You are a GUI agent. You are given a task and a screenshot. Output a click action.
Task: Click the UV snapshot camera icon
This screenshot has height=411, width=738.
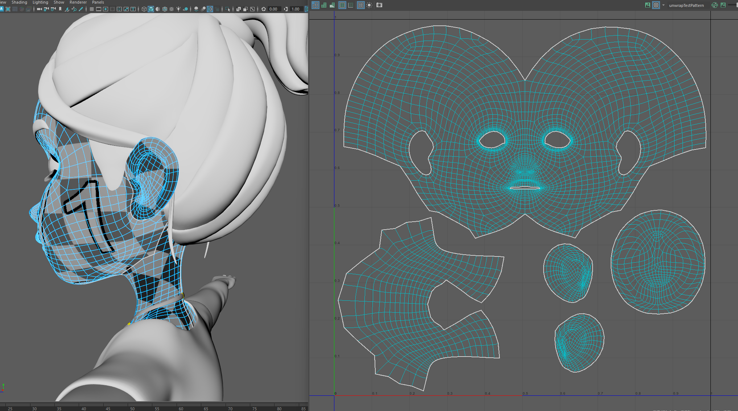click(379, 5)
